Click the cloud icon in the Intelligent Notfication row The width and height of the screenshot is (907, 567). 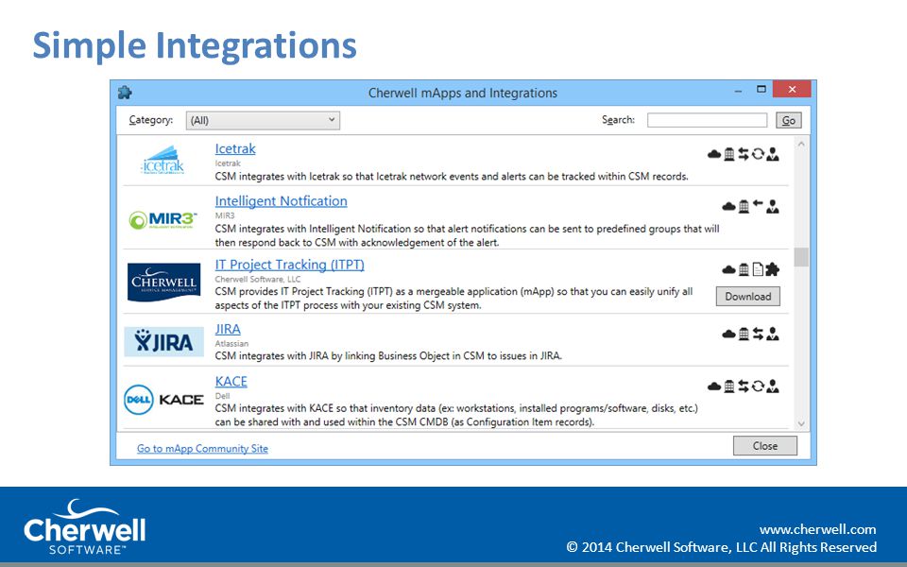pyautogui.click(x=728, y=207)
